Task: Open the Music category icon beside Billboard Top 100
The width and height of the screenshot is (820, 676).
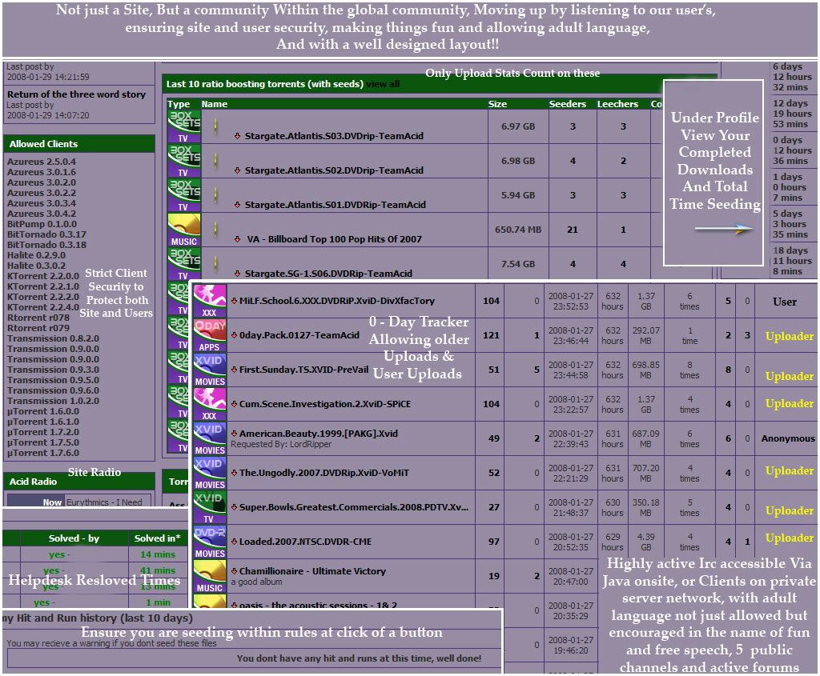Action: pos(184,230)
